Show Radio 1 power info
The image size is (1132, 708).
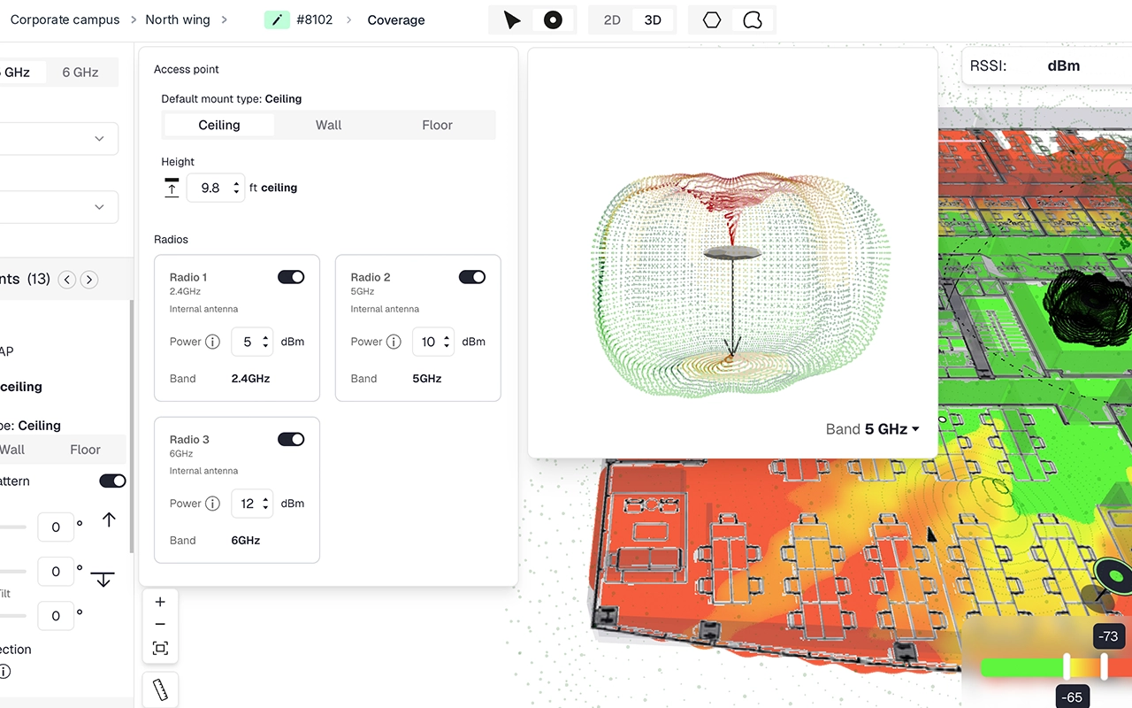click(x=212, y=342)
